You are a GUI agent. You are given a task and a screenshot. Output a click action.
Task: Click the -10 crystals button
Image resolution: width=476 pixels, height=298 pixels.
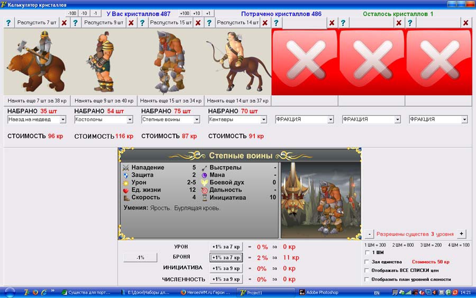point(84,13)
